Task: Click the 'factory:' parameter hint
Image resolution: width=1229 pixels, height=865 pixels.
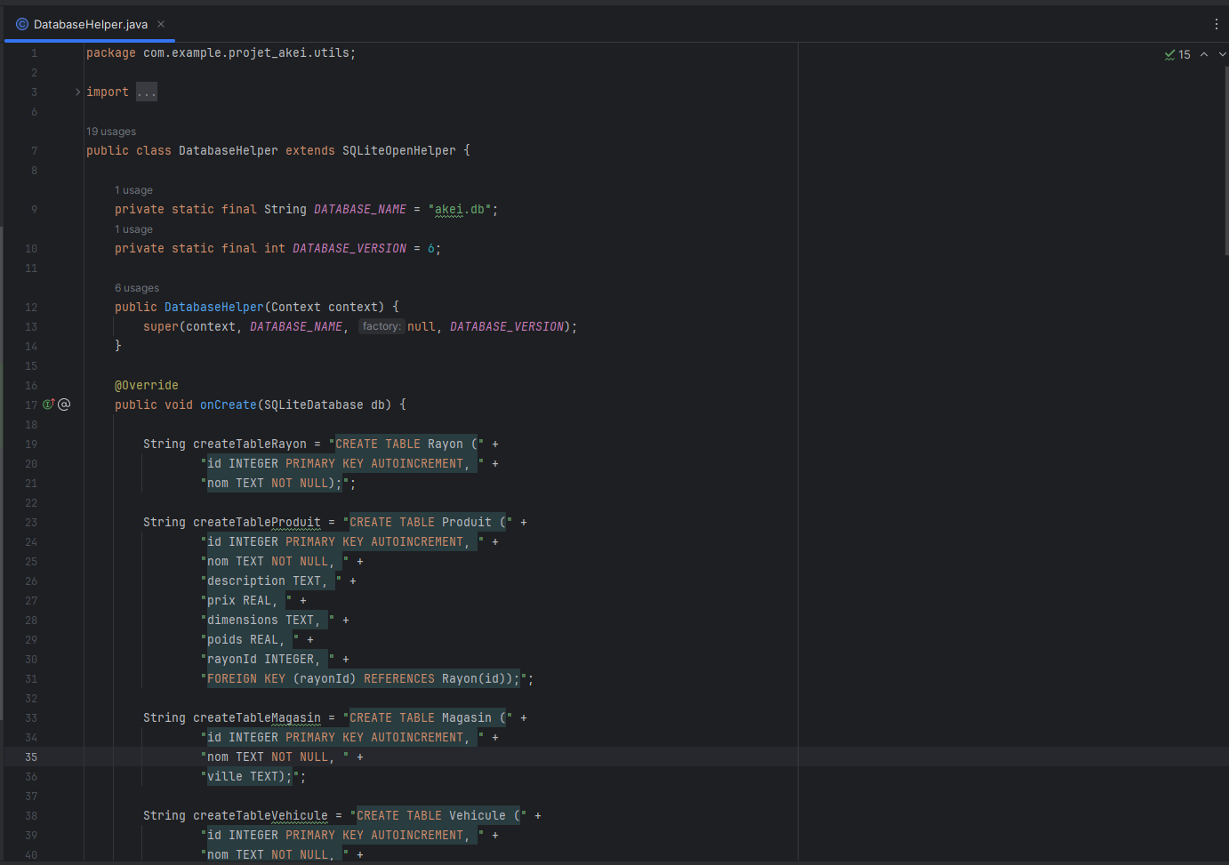Action: [x=382, y=326]
